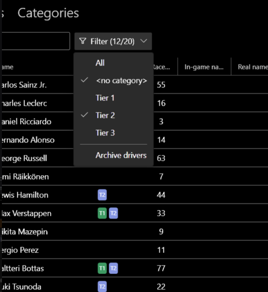Click race number 11 cell
This screenshot has height=292, width=268.
coord(161,250)
